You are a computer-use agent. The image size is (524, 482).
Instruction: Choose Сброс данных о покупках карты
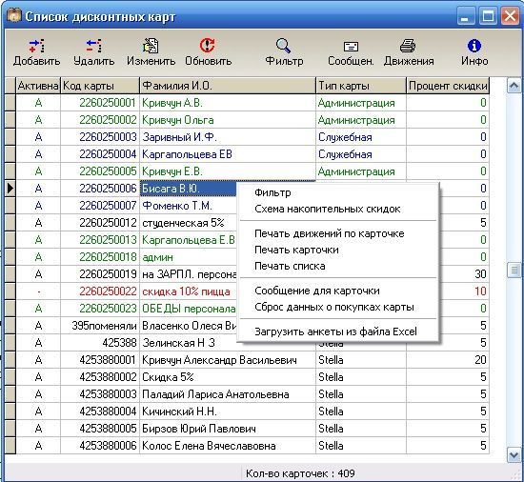click(334, 307)
